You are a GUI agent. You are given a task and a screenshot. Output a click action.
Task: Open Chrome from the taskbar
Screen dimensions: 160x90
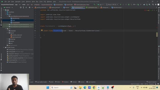[x=94, y=87]
